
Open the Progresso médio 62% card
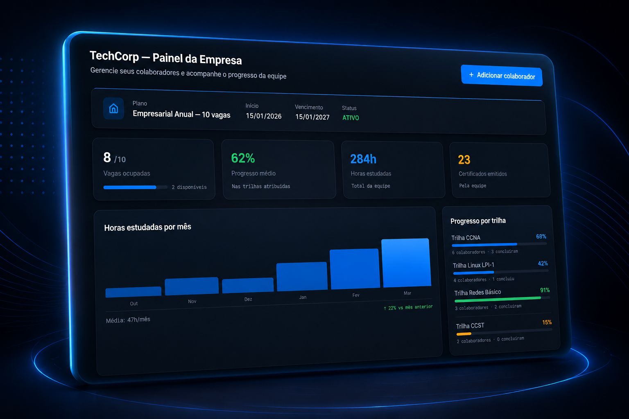point(279,170)
